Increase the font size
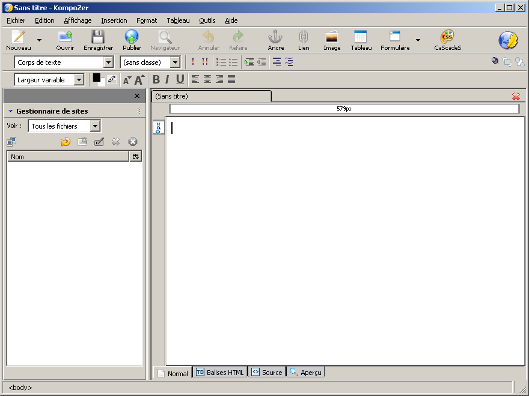 coord(139,79)
